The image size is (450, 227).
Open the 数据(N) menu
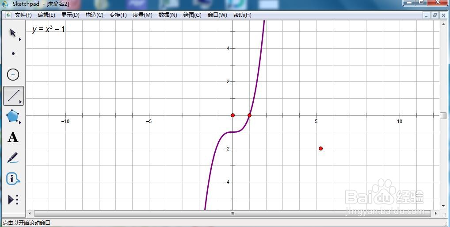[168, 15]
